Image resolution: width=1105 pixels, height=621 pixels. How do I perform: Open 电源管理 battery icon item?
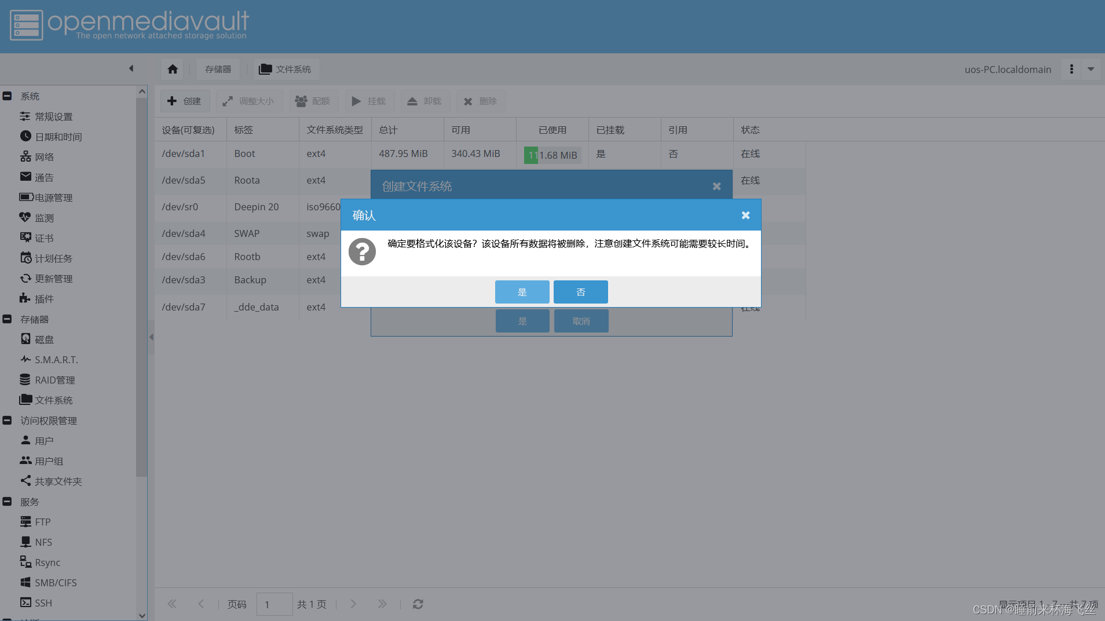tap(46, 198)
